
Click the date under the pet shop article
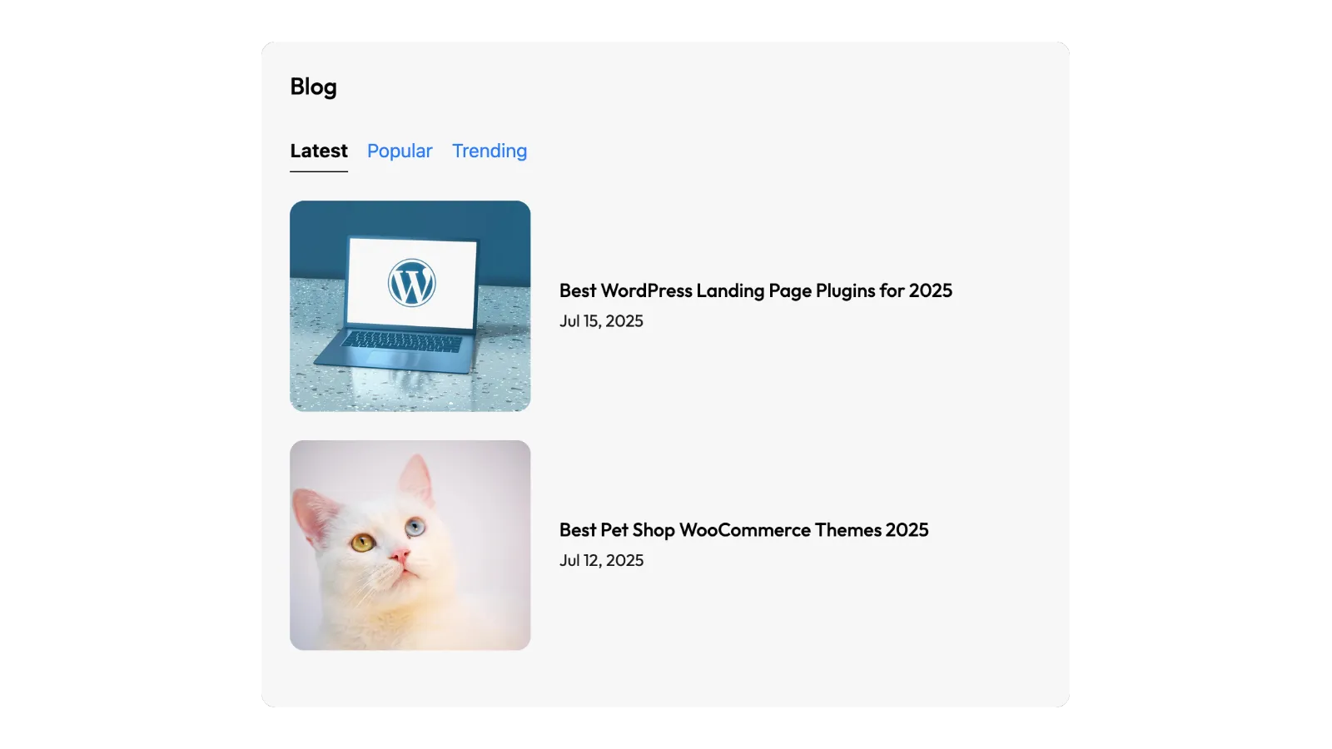point(601,560)
